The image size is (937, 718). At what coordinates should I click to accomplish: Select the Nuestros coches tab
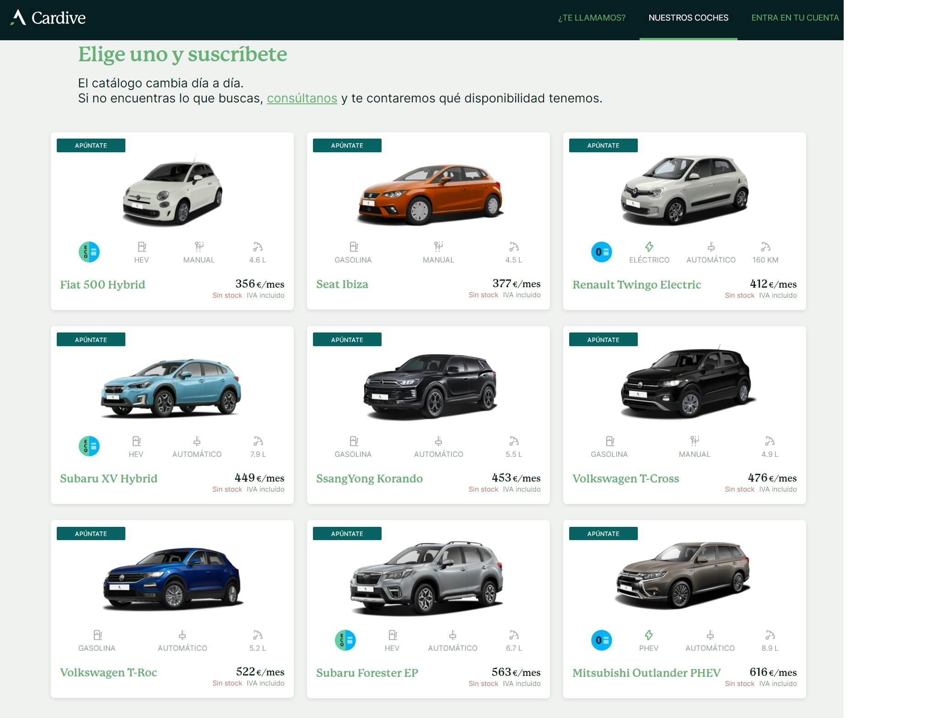point(688,18)
